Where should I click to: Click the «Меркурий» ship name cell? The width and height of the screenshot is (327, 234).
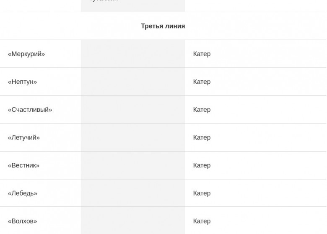pos(26,54)
